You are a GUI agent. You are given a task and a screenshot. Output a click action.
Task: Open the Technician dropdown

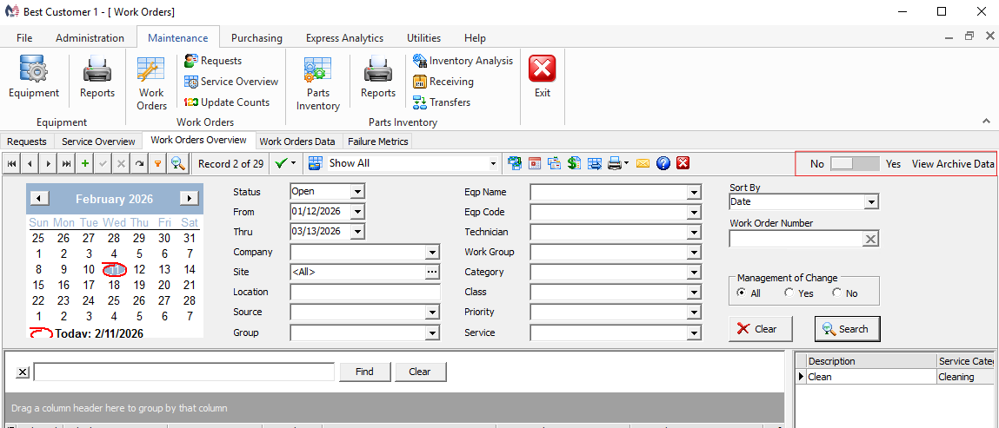694,232
